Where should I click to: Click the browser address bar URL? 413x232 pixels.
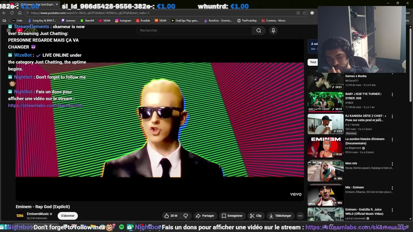click(90, 13)
